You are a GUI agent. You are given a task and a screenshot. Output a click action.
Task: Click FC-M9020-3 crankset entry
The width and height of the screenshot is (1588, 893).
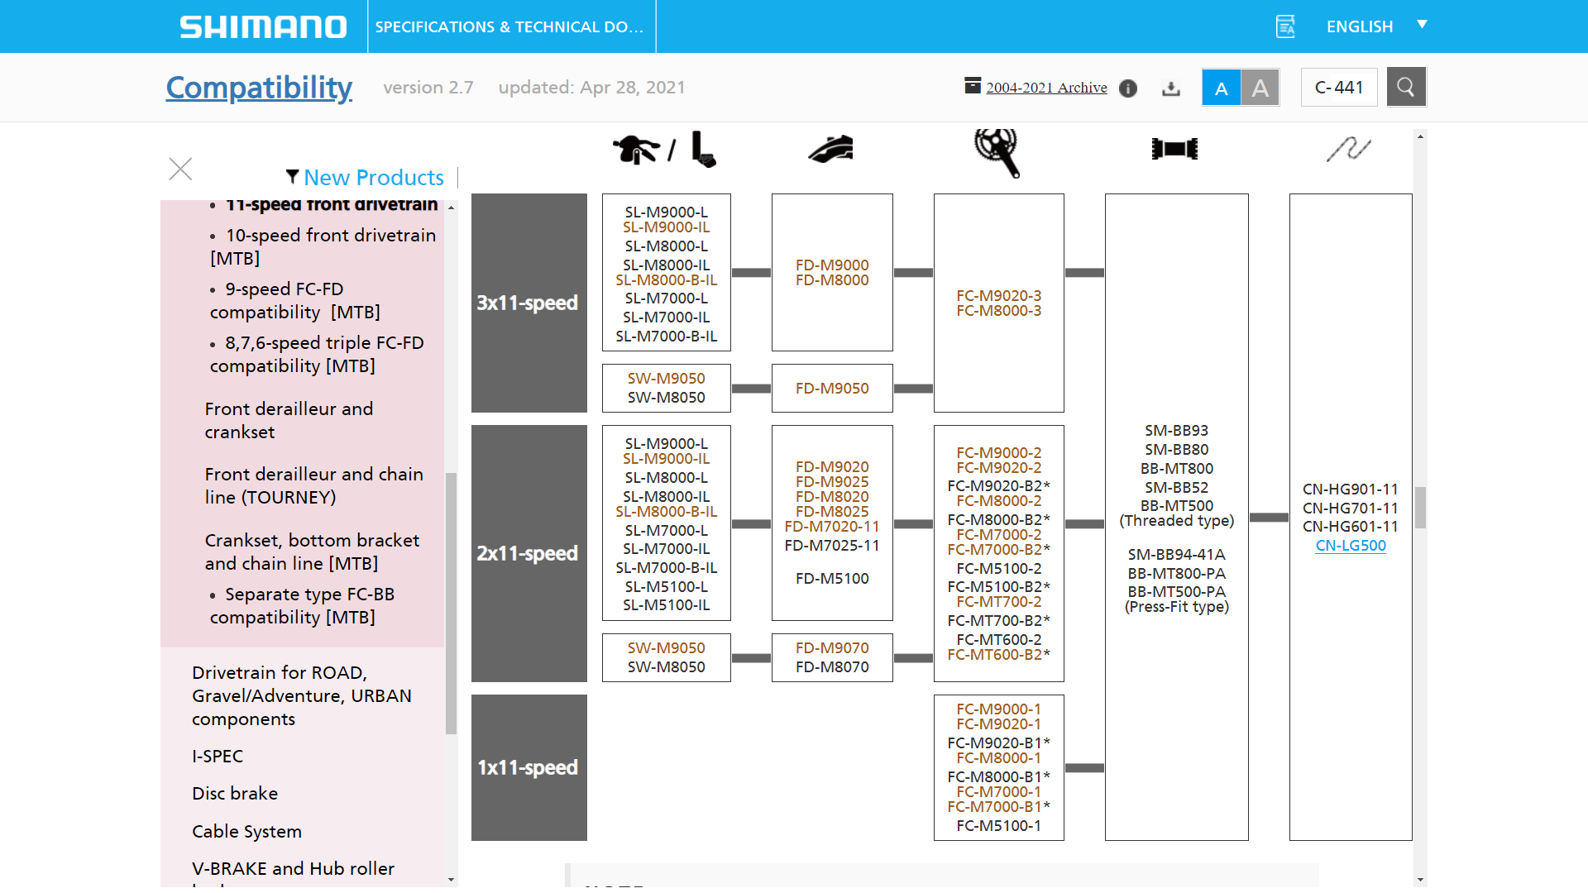coord(998,296)
